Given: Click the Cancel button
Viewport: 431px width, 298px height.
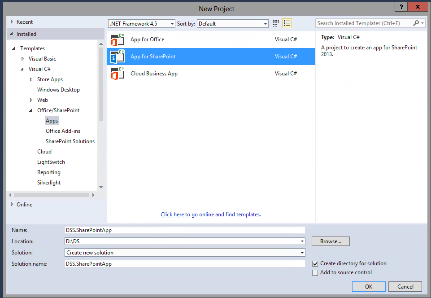Looking at the screenshot, I should pos(405,286).
